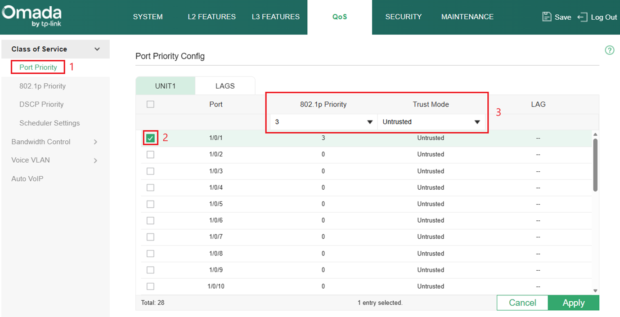Switch to the LAGS tab
Image resolution: width=620 pixels, height=317 pixels.
click(x=225, y=85)
